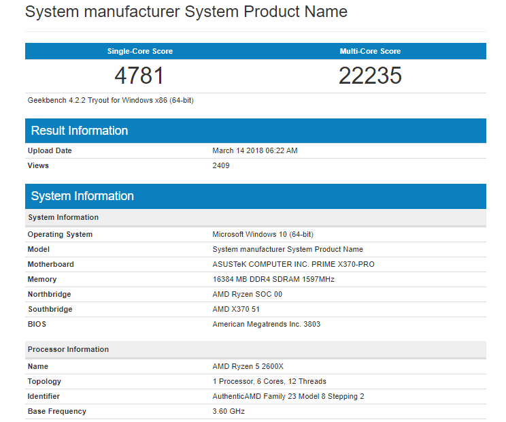Screen dimensions: 506x422
Task: Click the Multi-Core Score header
Action: coord(370,51)
